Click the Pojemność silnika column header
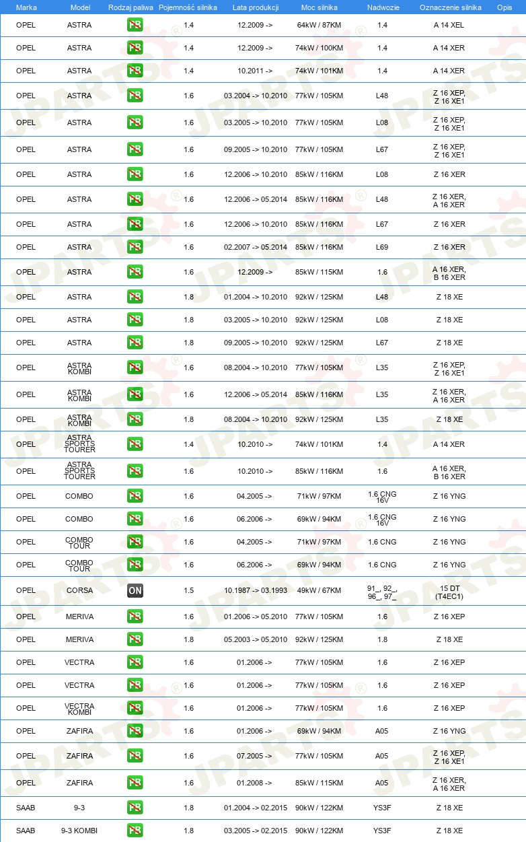Viewport: 526px width, 842px height. click(x=188, y=7)
